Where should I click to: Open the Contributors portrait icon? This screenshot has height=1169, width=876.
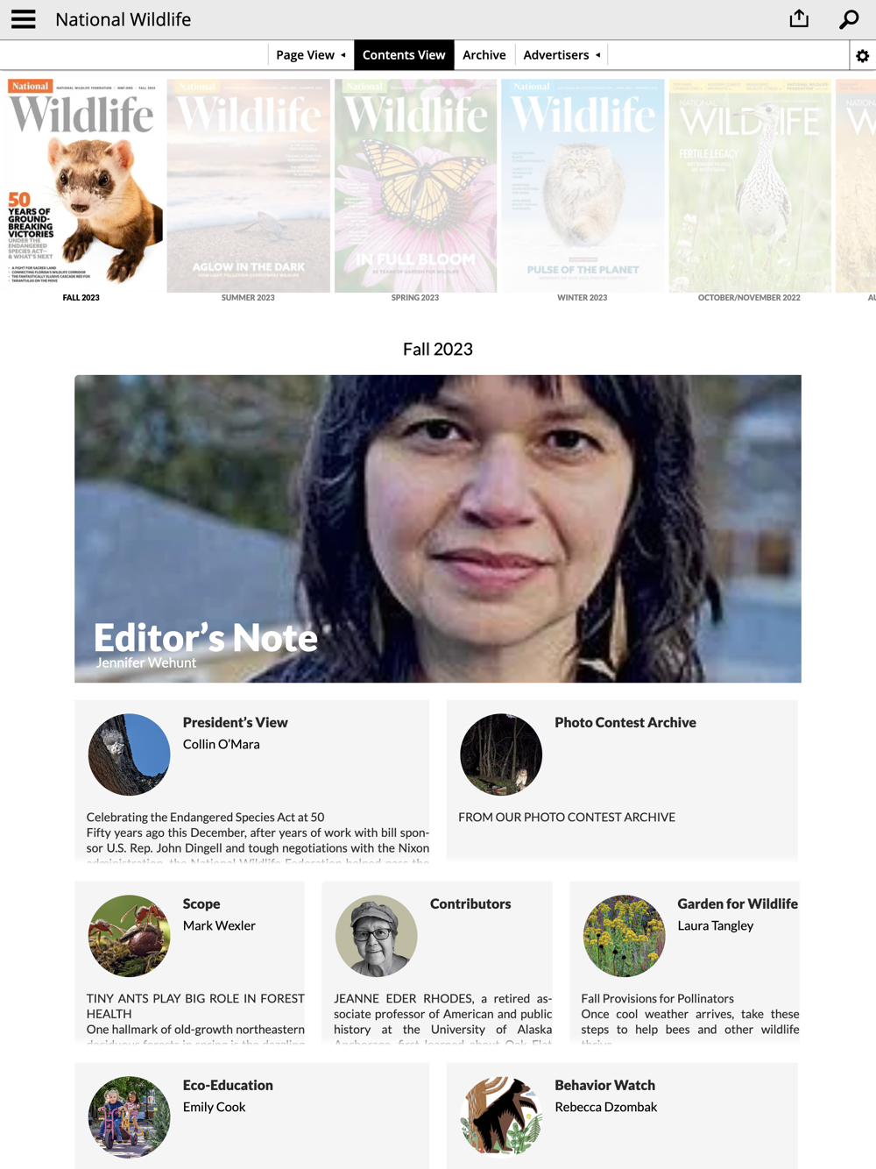coord(377,936)
